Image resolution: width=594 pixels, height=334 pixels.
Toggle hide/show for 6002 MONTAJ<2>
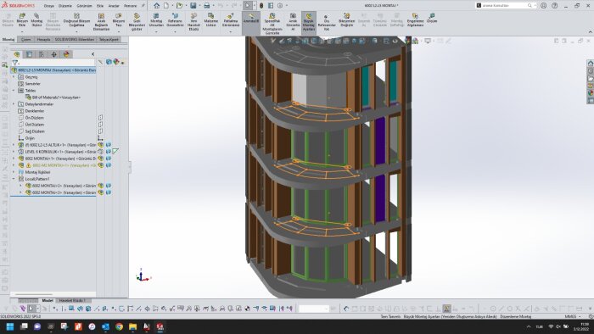click(101, 186)
